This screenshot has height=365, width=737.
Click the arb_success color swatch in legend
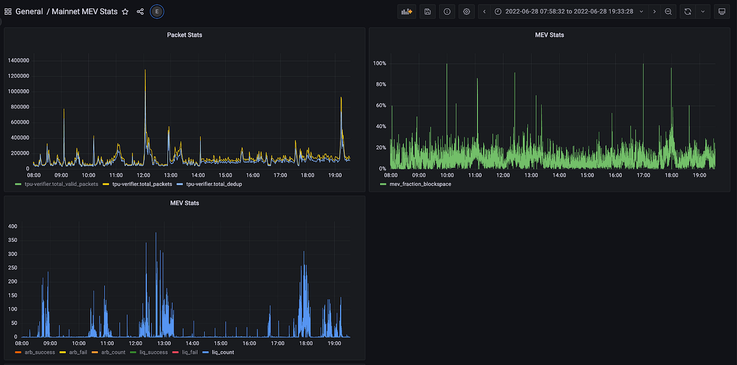pos(17,352)
